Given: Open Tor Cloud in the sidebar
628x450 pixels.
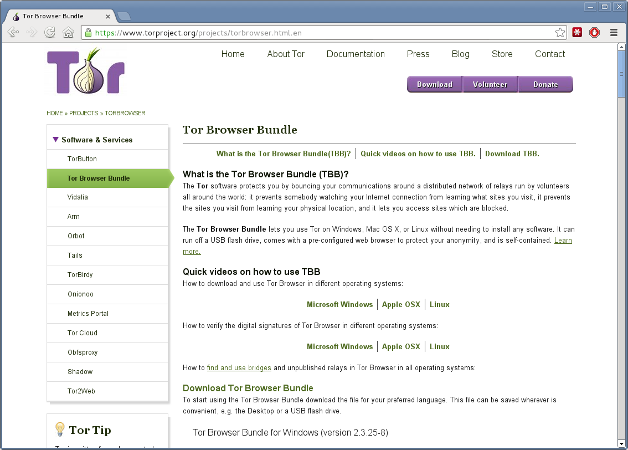Looking at the screenshot, I should click(107, 333).
